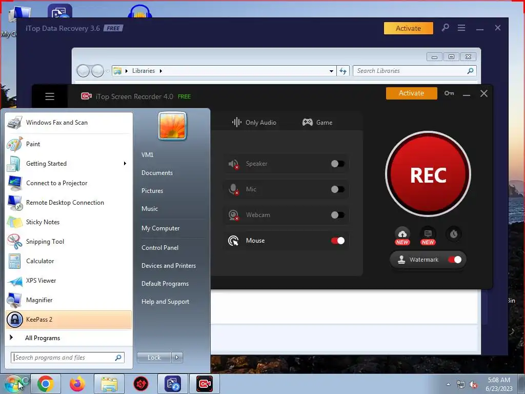Click the teleprompter NEW icon under REC
The image size is (525, 394).
point(428,234)
